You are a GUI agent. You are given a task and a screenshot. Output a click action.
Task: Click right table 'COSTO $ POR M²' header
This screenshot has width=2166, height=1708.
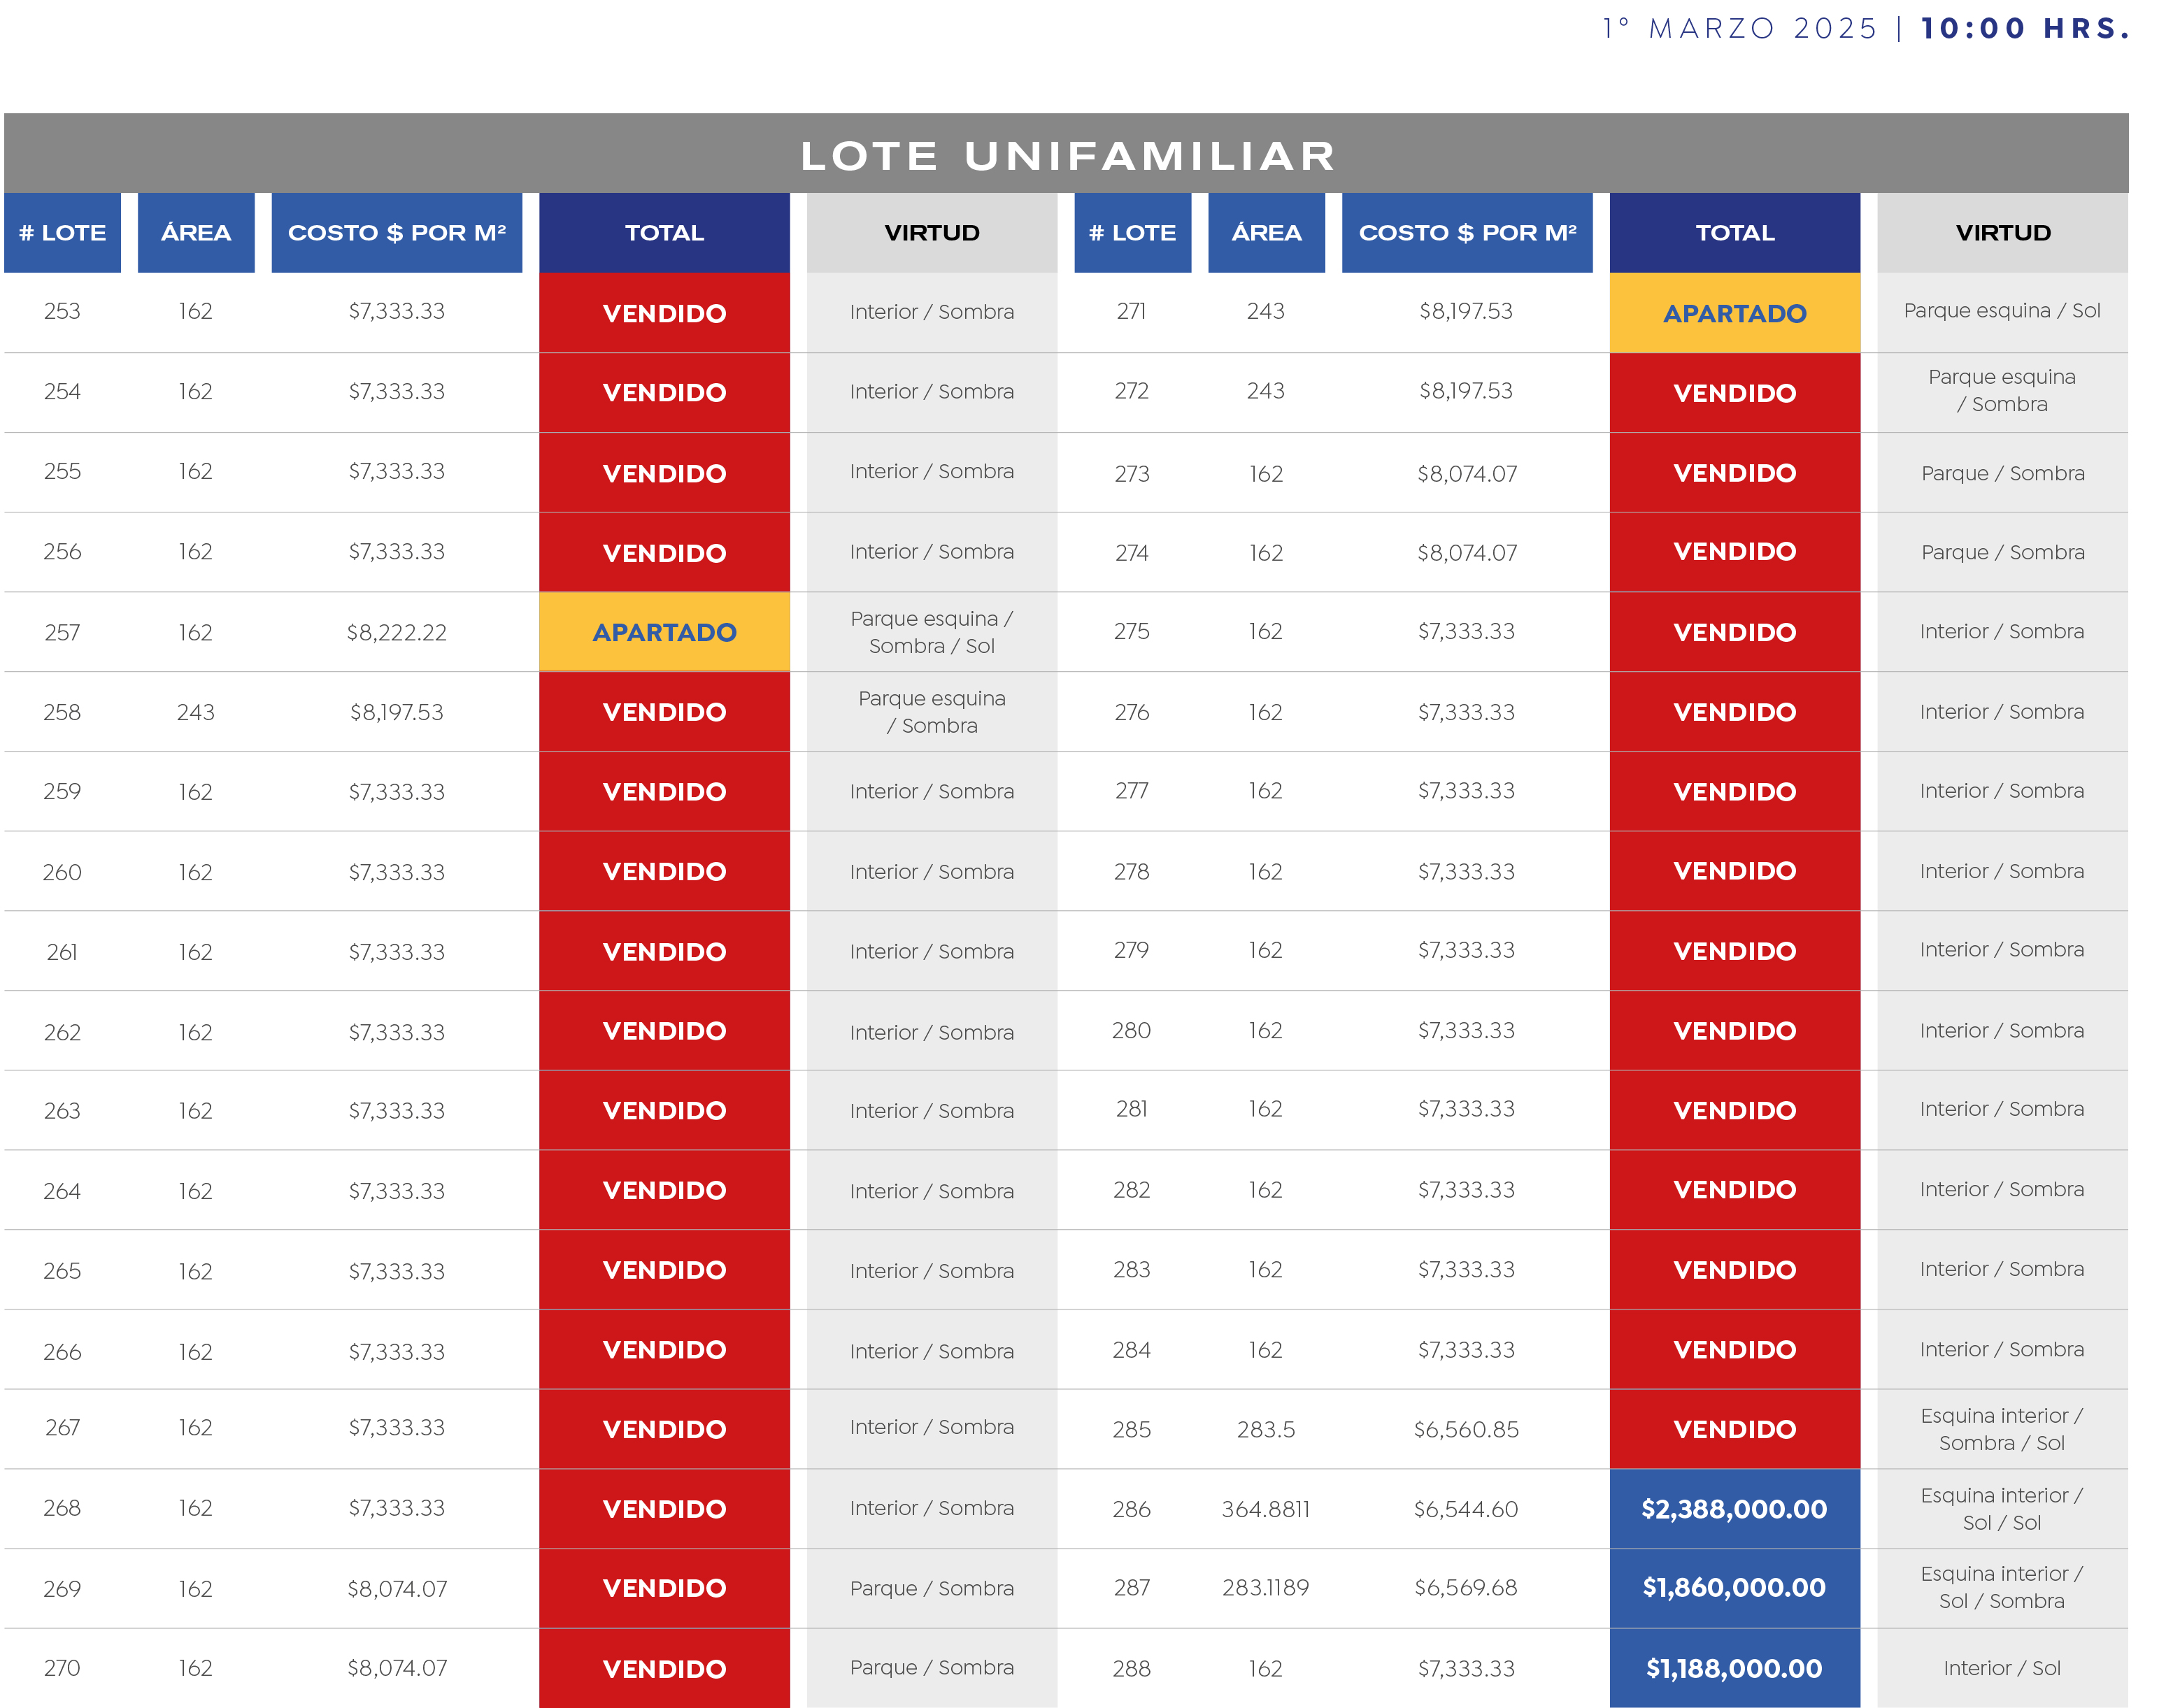click(x=1467, y=233)
